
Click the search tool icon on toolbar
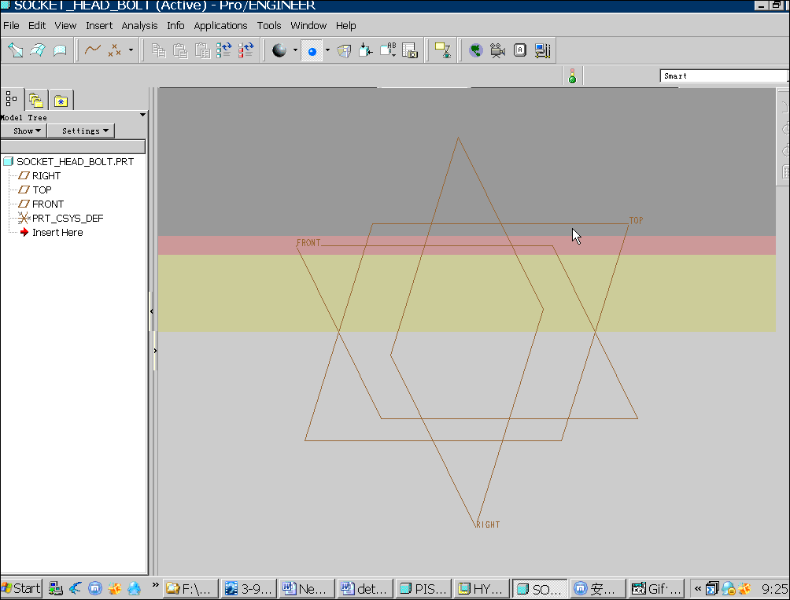443,50
